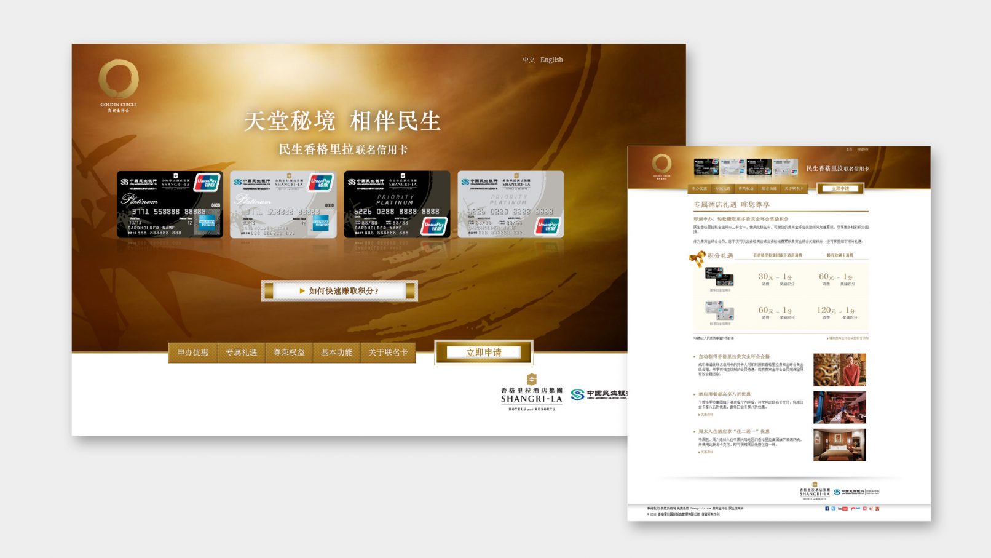Click 天堂秘境 相伴民生 headline on landing page
Screen dimensions: 991x558
point(342,121)
